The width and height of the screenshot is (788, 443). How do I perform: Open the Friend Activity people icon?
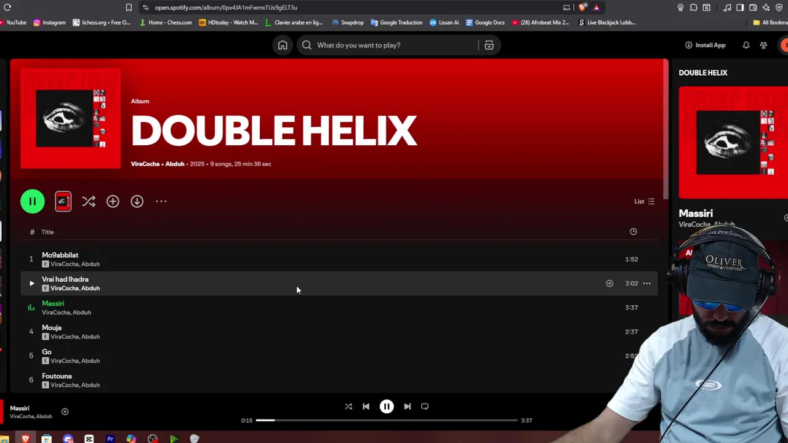pyautogui.click(x=763, y=45)
